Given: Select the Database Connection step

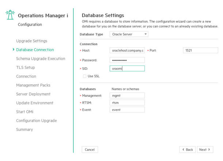Looking at the screenshot, I should (35, 50).
